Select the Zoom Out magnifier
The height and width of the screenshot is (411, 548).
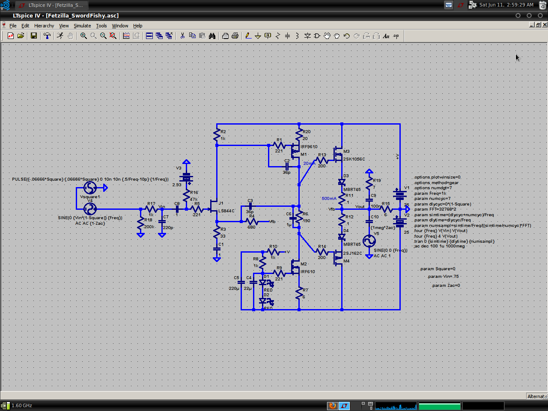[x=103, y=36]
